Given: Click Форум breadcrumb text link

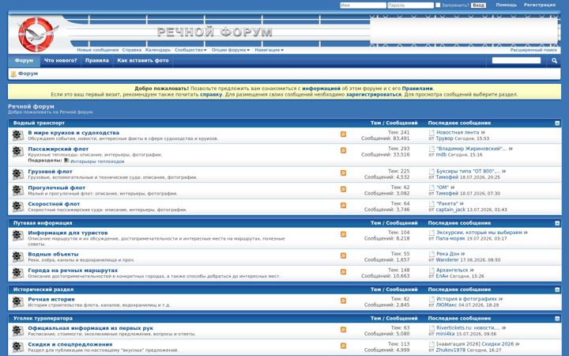Looking at the screenshot, I should (28, 74).
